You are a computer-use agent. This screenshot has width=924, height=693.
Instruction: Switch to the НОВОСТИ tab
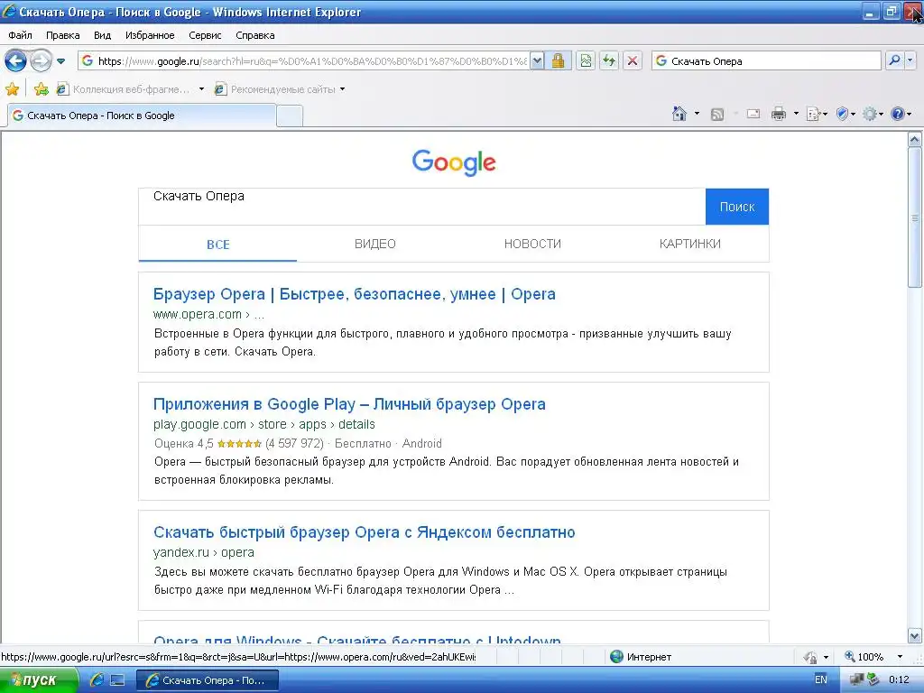pyautogui.click(x=532, y=244)
